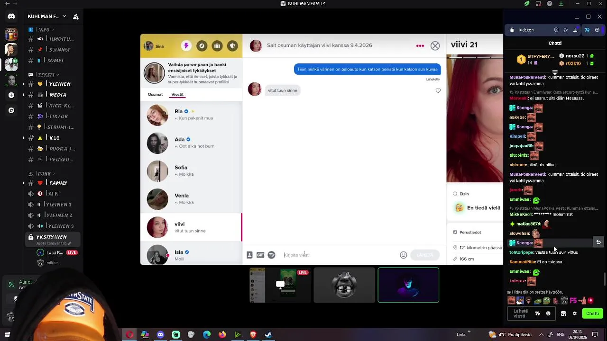
Task: Click the upgrade banner Vaihda parempaan
Action: click(x=191, y=73)
